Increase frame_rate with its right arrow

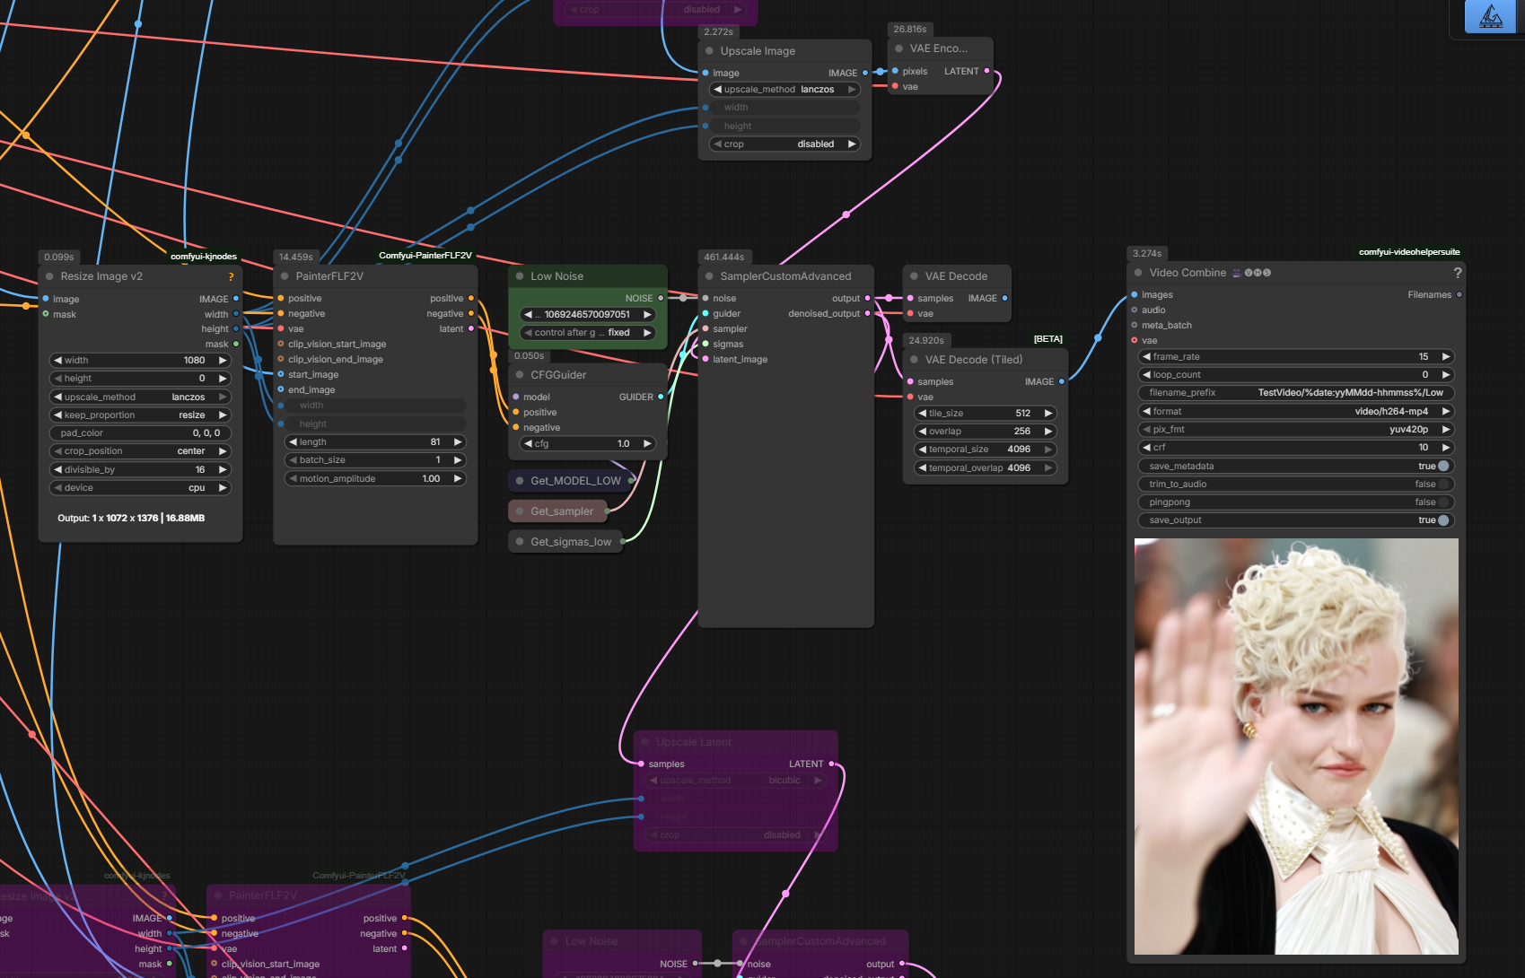(x=1445, y=357)
